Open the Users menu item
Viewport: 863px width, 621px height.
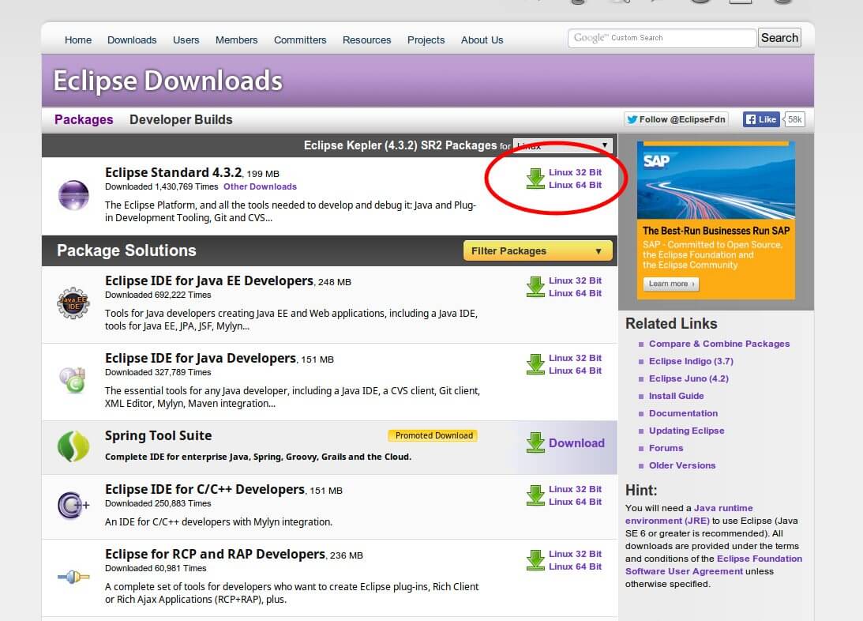coord(186,40)
